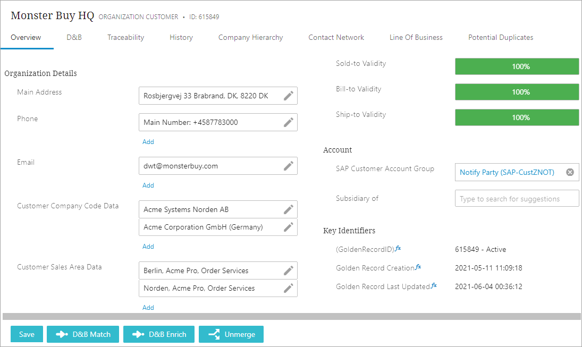Remove Notify Party account group value
The image size is (582, 347).
pyautogui.click(x=570, y=172)
